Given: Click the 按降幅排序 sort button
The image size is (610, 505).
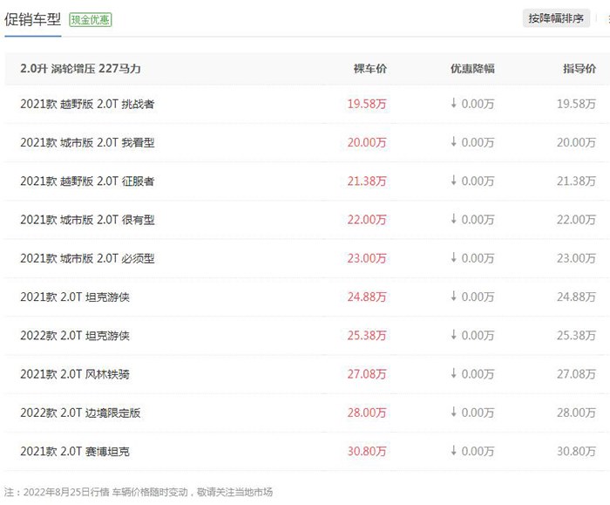Looking at the screenshot, I should pyautogui.click(x=556, y=18).
